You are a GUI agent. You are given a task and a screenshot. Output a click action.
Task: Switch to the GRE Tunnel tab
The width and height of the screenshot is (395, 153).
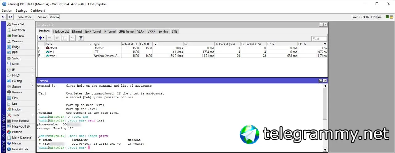coord(126,31)
